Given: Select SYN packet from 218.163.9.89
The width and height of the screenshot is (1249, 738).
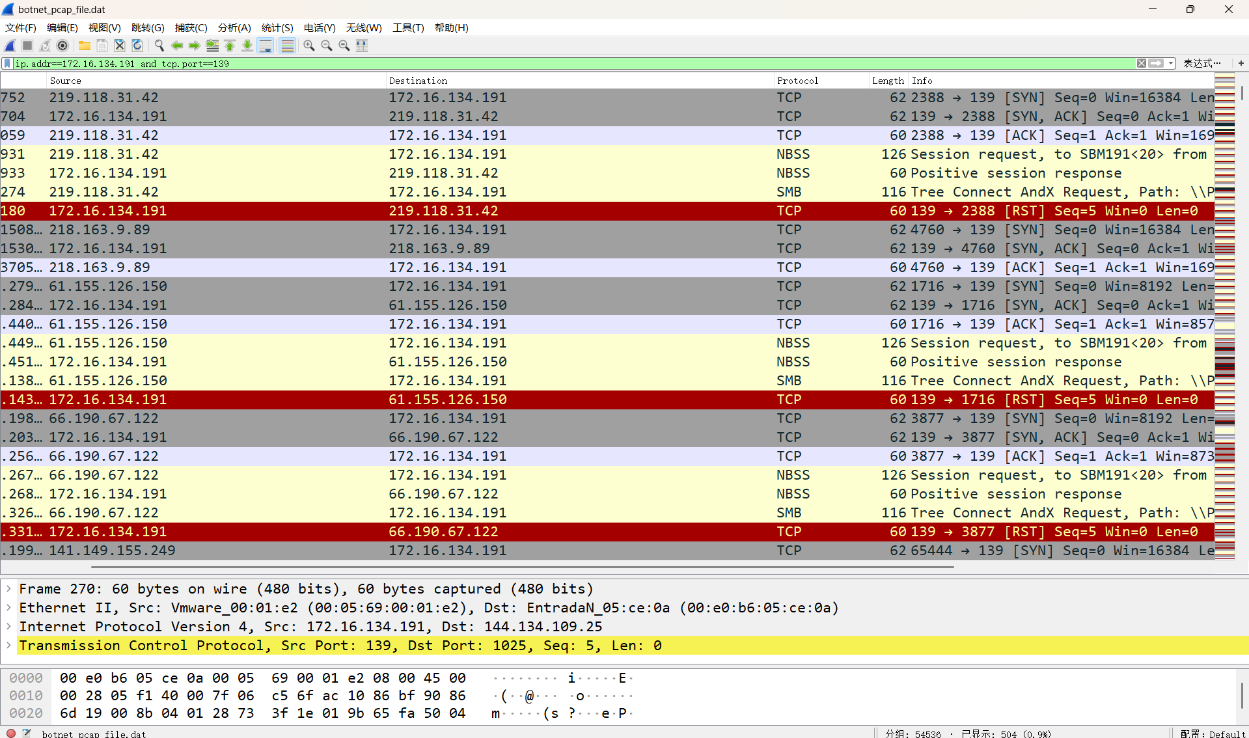Looking at the screenshot, I should (x=607, y=230).
